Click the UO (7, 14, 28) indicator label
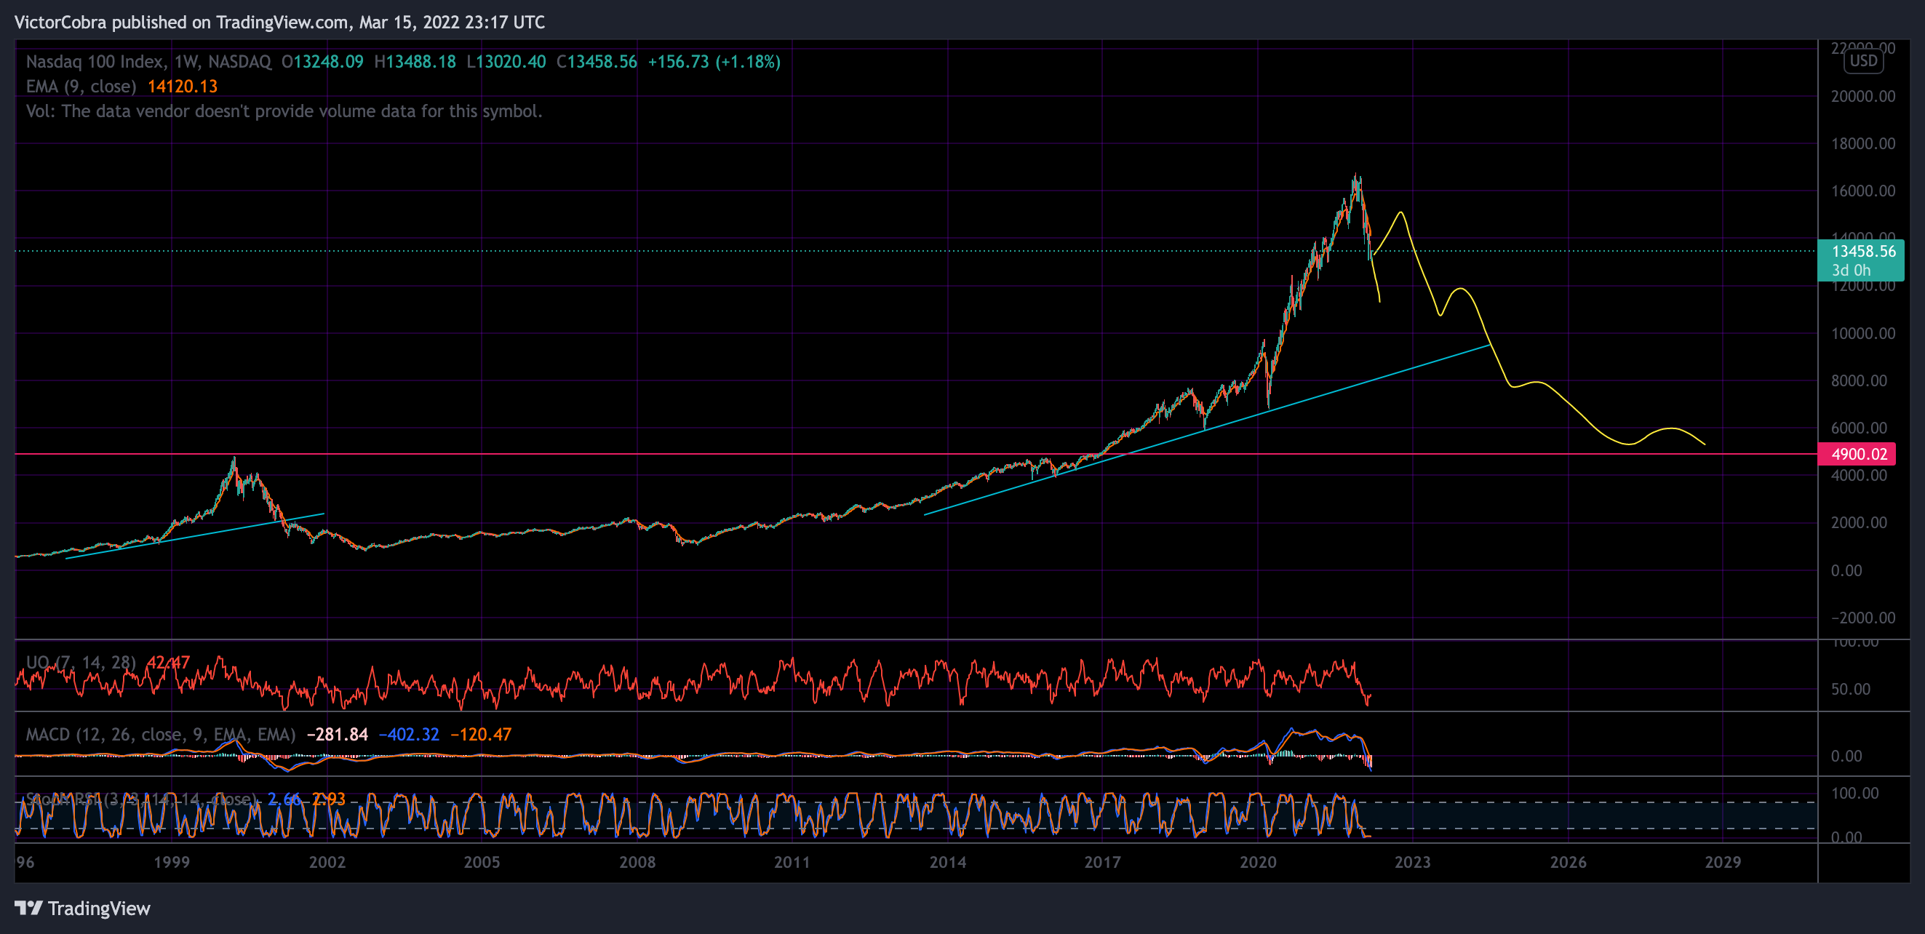 pyautogui.click(x=81, y=662)
